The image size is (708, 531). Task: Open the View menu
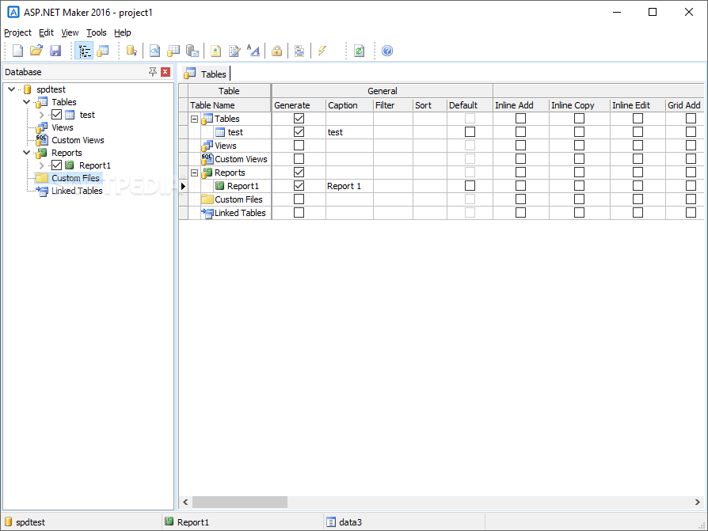(x=70, y=32)
